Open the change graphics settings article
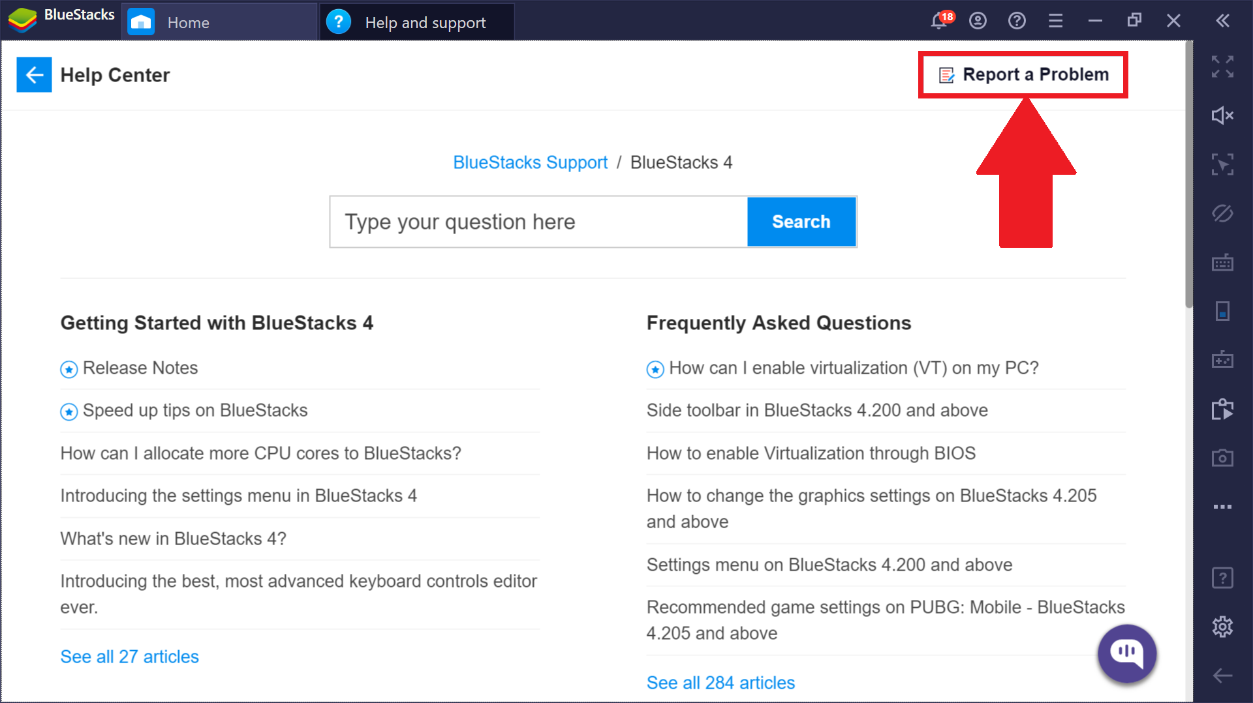 tap(872, 509)
